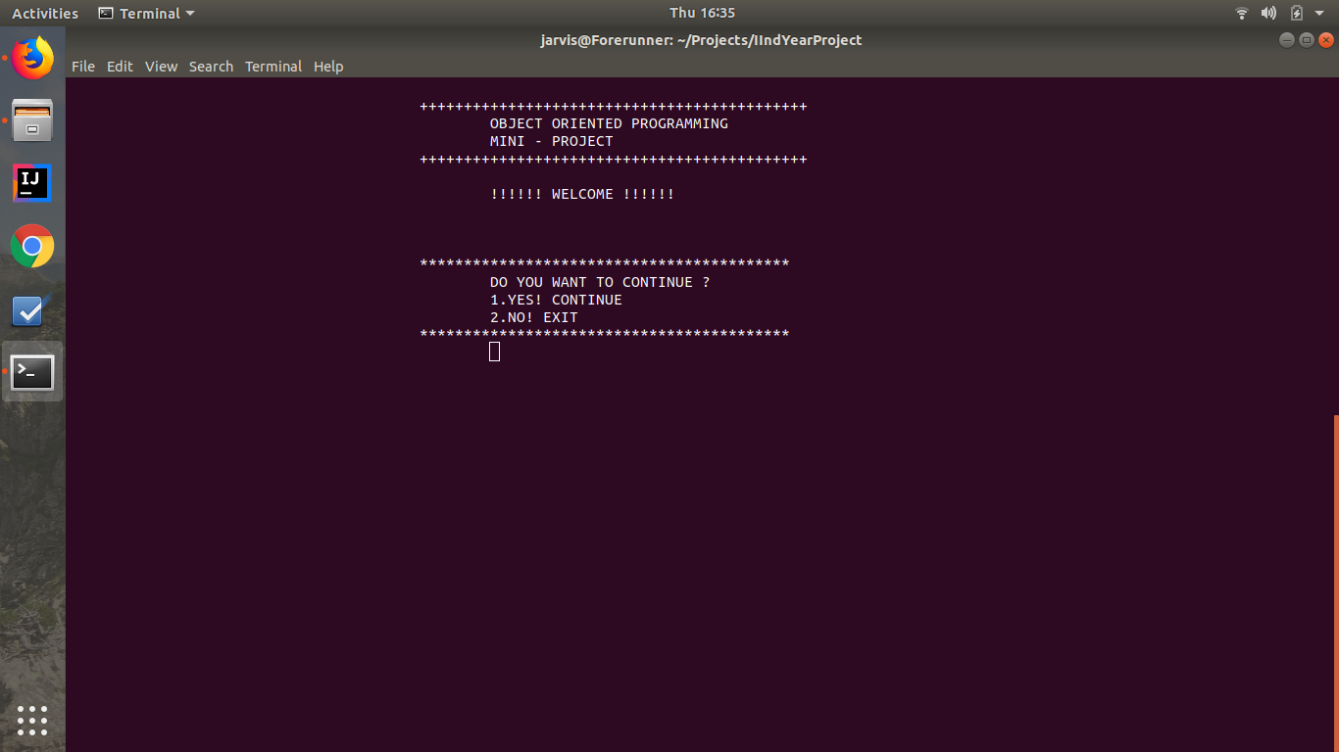Viewport: 1339px width, 752px height.
Task: Click the window title jarvis@Forerunner
Action: point(701,40)
